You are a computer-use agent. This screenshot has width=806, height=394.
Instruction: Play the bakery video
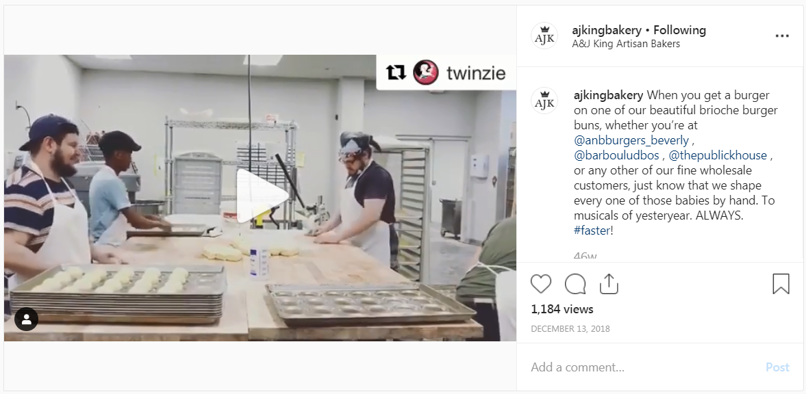point(262,197)
